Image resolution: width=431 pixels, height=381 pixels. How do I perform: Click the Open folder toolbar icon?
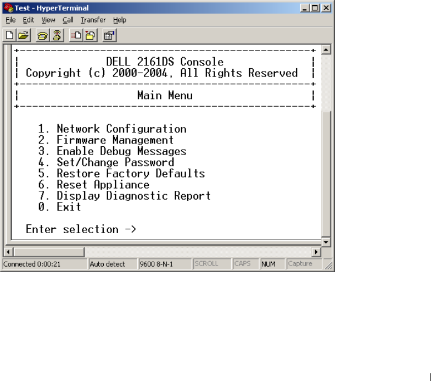24,36
